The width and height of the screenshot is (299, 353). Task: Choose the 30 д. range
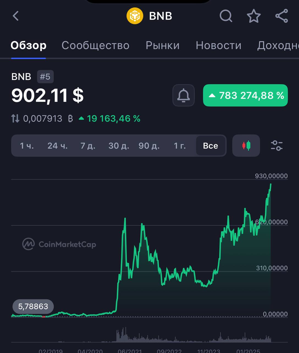[x=119, y=146]
